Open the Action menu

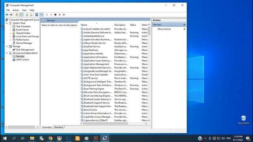(16, 10)
